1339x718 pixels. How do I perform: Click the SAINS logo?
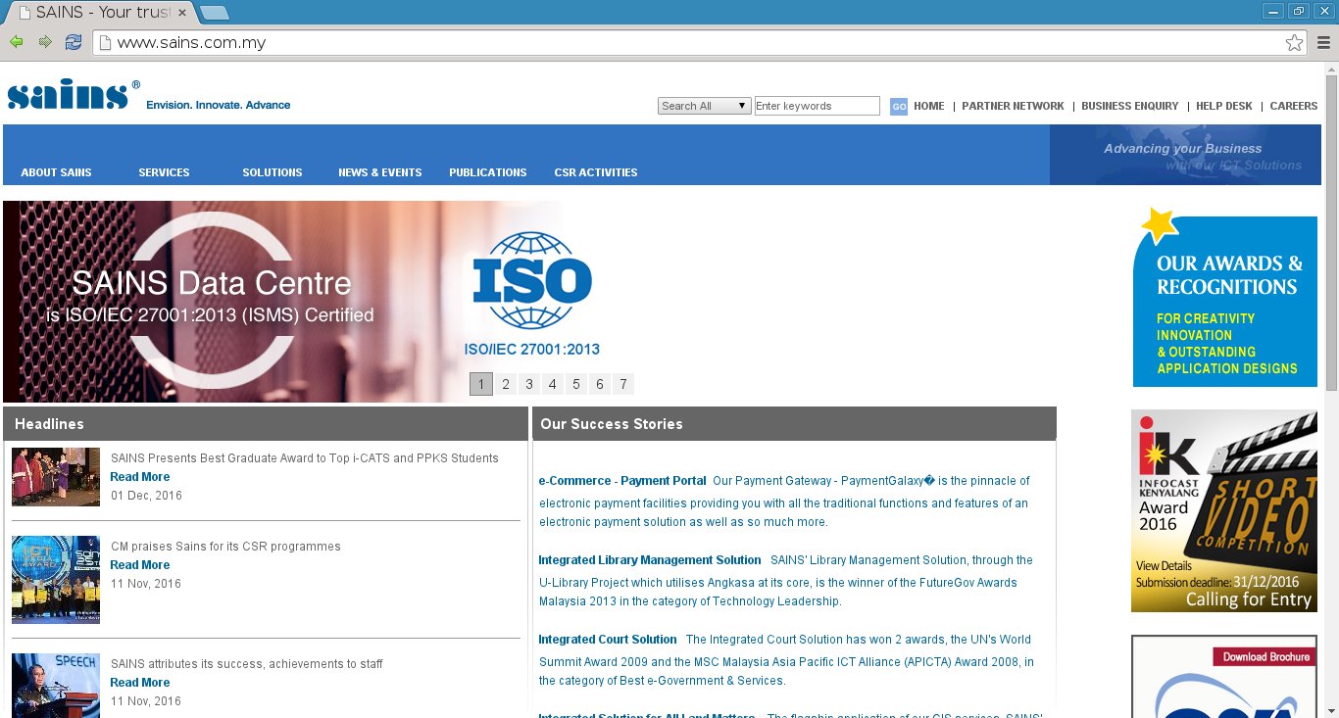tap(74, 94)
